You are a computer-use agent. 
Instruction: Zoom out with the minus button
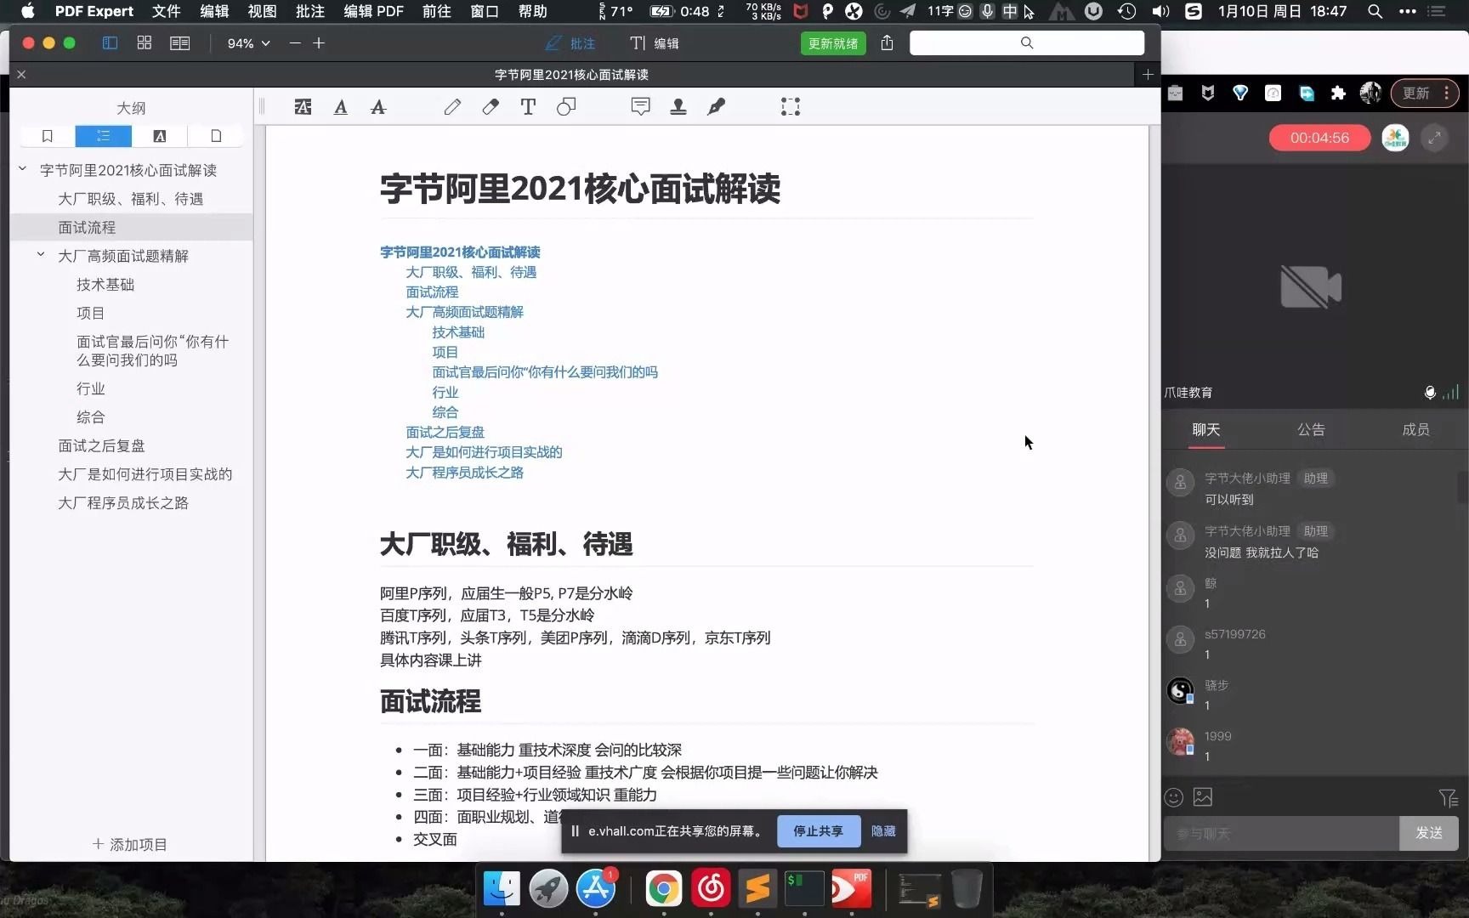295,43
